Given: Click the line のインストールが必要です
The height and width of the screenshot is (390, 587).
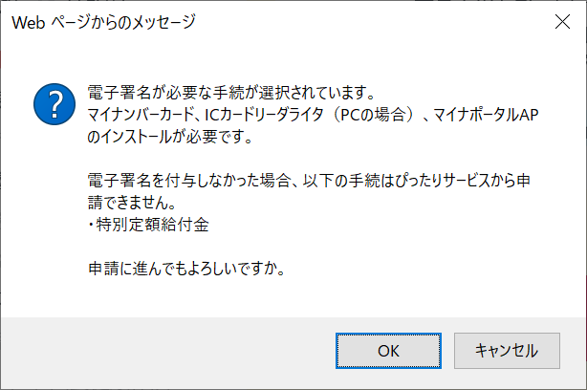Looking at the screenshot, I should [x=170, y=137].
